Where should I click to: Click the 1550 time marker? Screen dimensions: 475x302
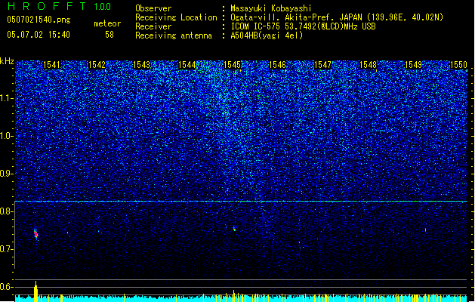pos(458,65)
